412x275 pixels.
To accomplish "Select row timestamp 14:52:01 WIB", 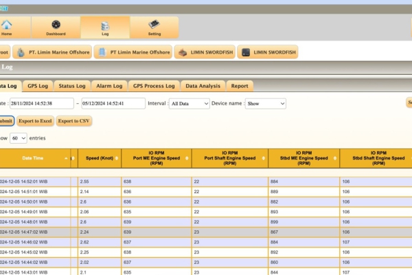I will (x=23, y=181).
